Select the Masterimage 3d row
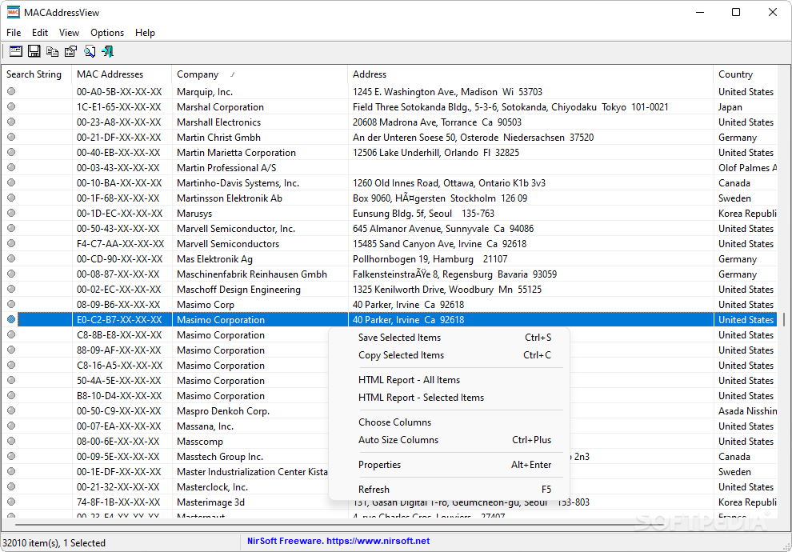The width and height of the screenshot is (792, 552). pos(390,502)
